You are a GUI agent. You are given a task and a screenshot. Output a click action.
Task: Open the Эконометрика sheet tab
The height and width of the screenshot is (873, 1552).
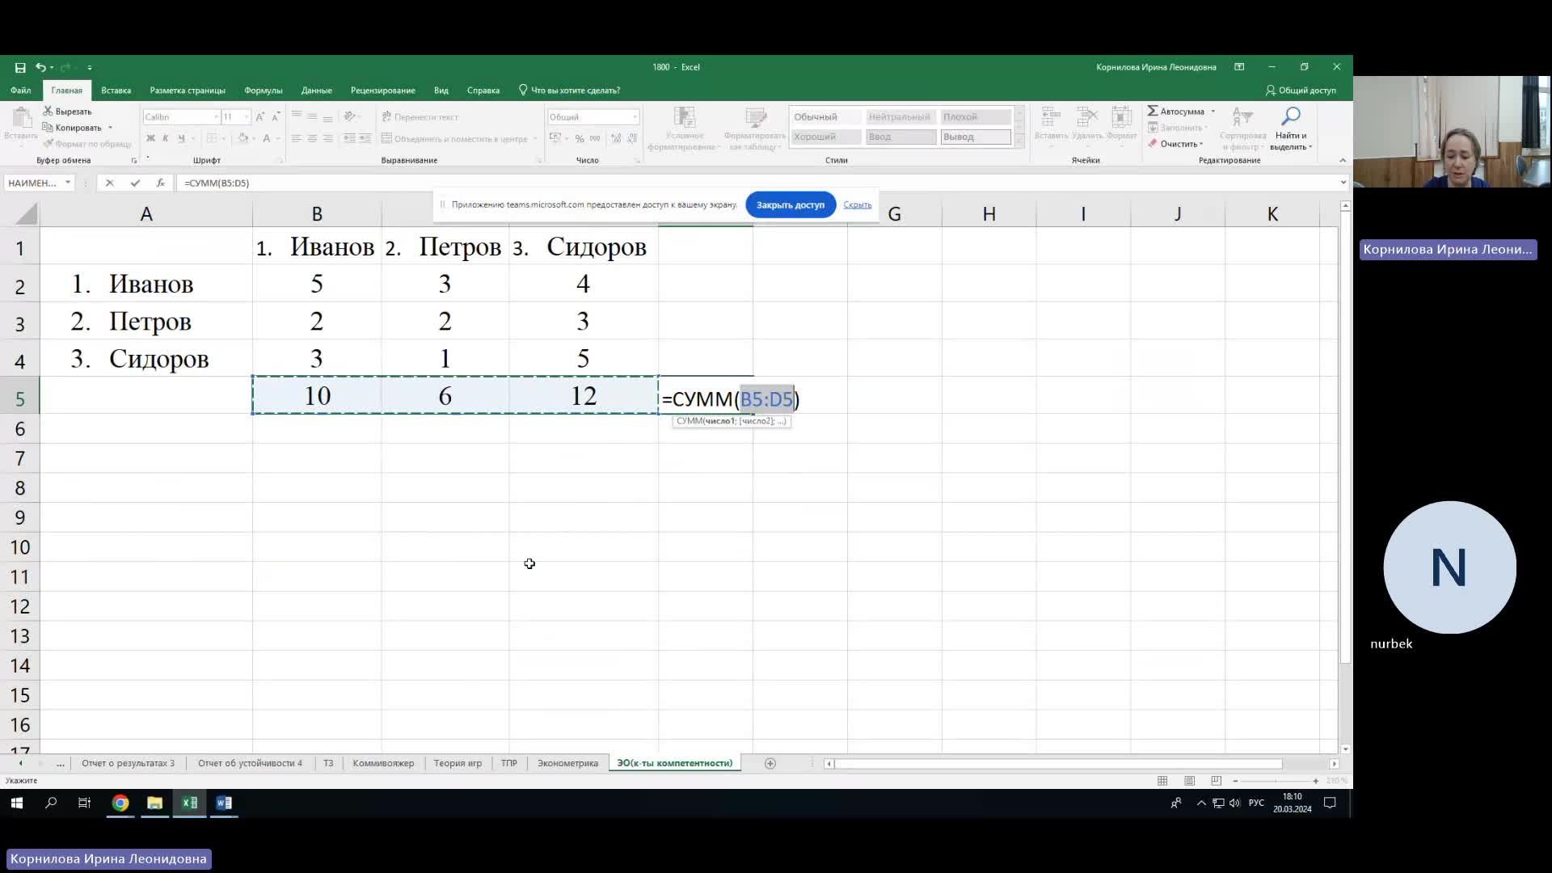pyautogui.click(x=567, y=763)
